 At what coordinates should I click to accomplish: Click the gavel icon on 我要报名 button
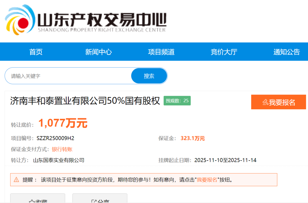265,102
